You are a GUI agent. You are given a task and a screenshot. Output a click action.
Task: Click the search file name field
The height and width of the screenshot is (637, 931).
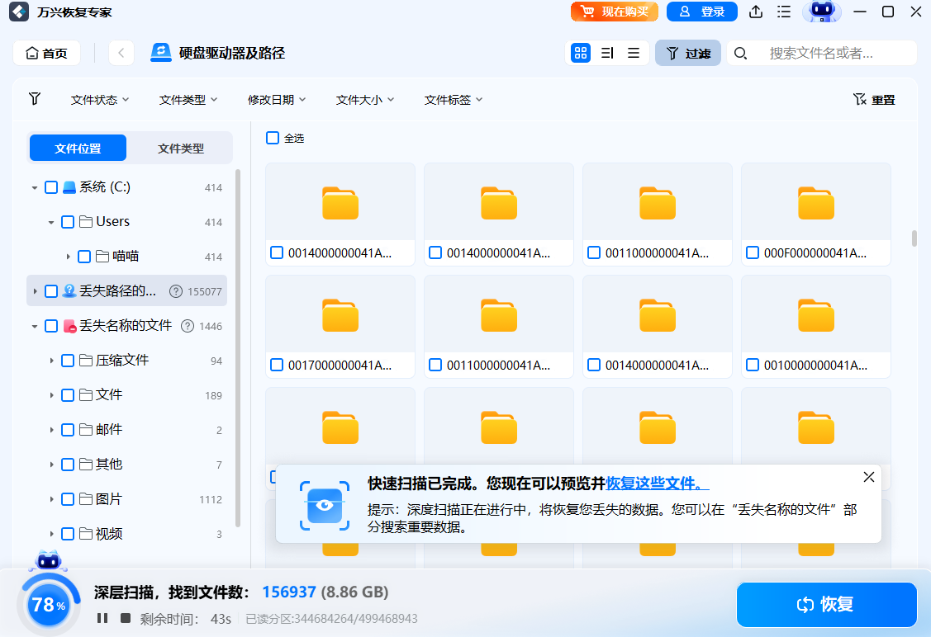(834, 53)
